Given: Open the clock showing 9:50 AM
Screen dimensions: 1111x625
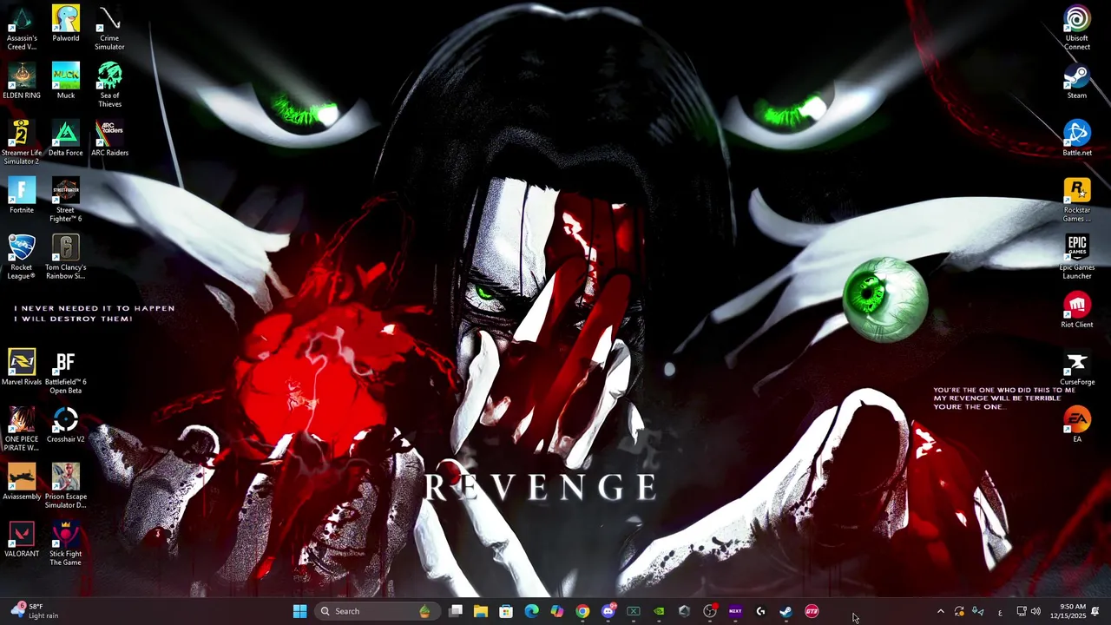Looking at the screenshot, I should [x=1068, y=611].
